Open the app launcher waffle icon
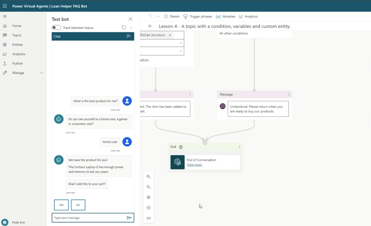 coord(5,6)
